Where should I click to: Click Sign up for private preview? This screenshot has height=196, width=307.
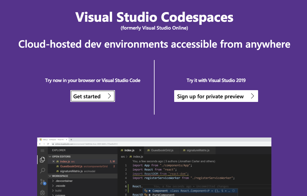click(x=216, y=96)
